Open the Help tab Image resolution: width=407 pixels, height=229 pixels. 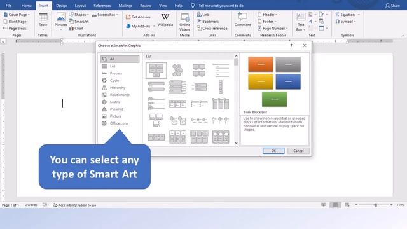coord(178,6)
